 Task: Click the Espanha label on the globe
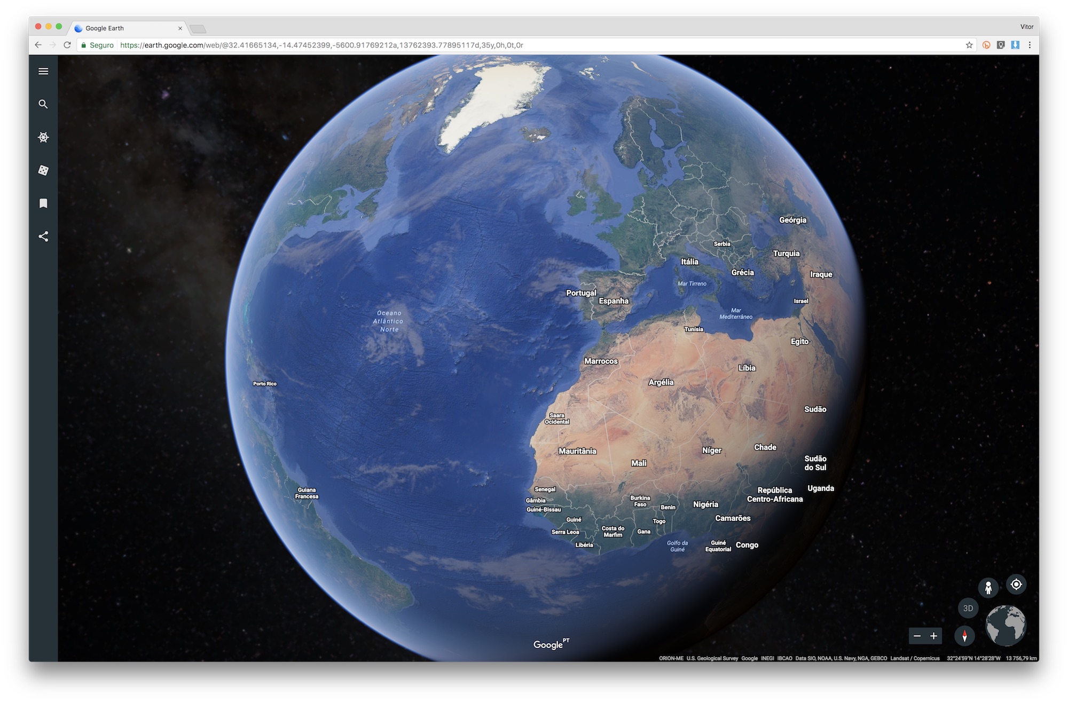[614, 301]
